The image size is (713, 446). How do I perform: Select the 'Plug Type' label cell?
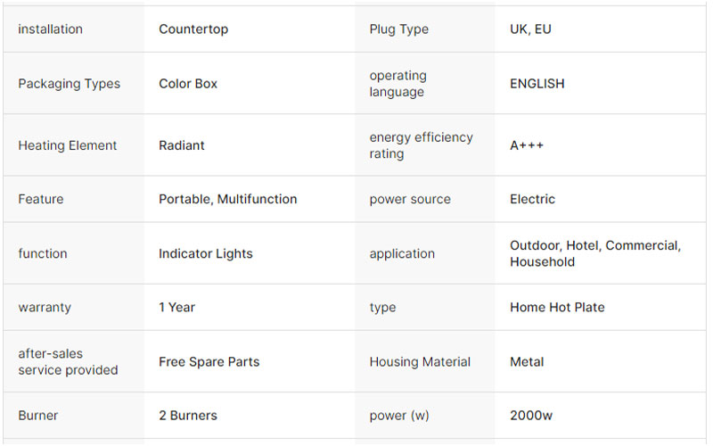398,29
